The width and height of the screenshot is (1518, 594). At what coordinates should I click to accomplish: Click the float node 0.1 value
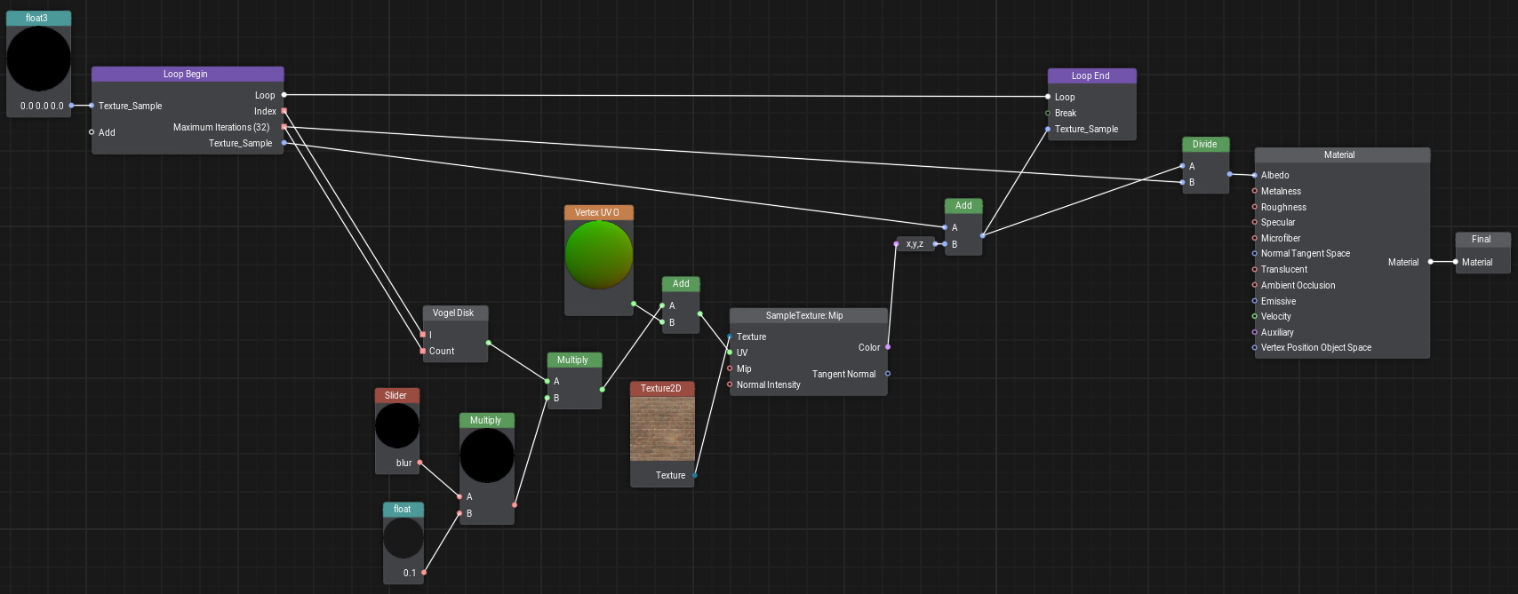coord(409,573)
